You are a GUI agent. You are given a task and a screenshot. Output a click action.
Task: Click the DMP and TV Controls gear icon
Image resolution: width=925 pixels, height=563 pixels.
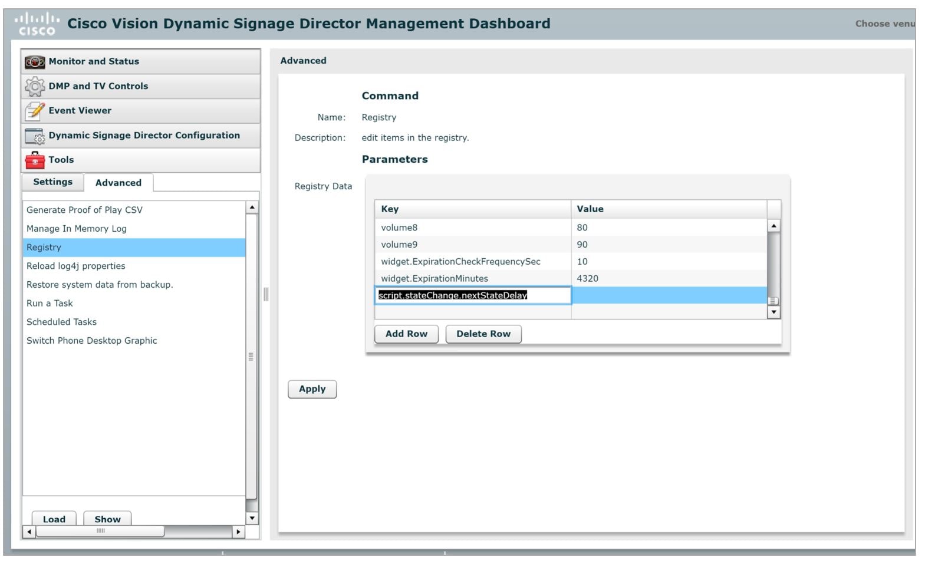35,87
